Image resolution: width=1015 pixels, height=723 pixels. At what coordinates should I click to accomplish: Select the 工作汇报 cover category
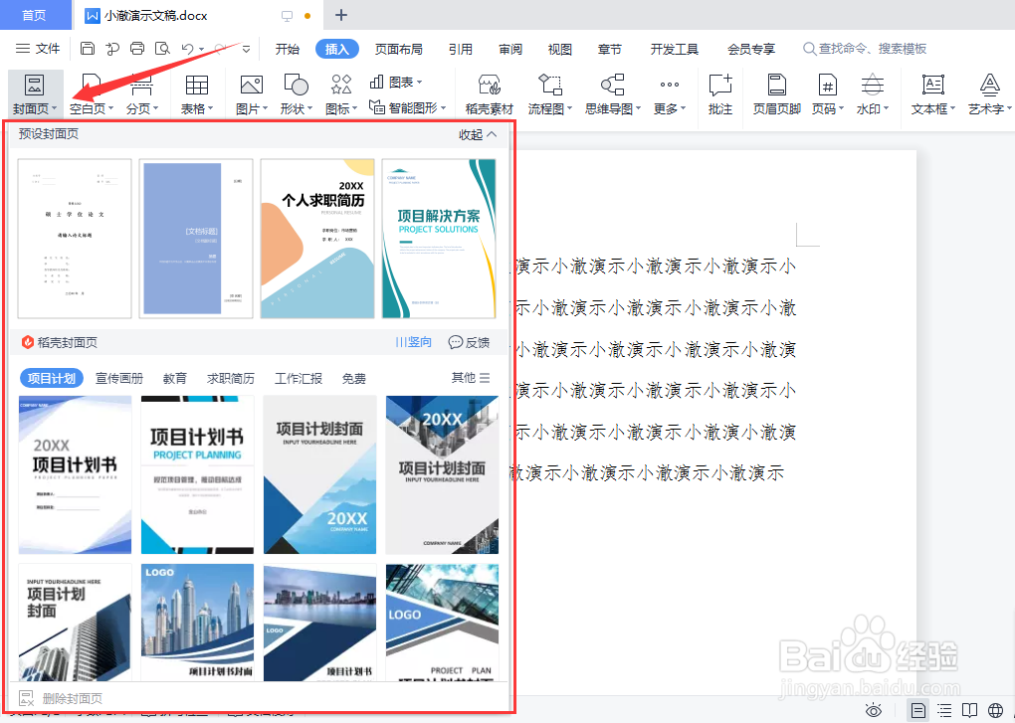tap(299, 378)
